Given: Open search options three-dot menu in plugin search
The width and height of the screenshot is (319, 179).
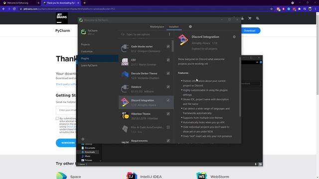Looking at the screenshot, I should [169, 34].
